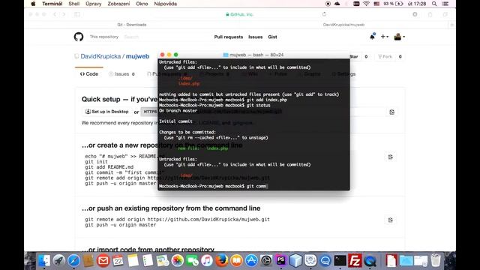This screenshot has height=270, width=480.
Task: Open Notes from the Dock
Action: (x=133, y=261)
